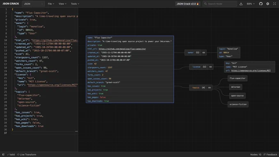The height and width of the screenshot is (157, 279).
Task: Click the JSON Crack v2.0 button
Action: point(188,4)
